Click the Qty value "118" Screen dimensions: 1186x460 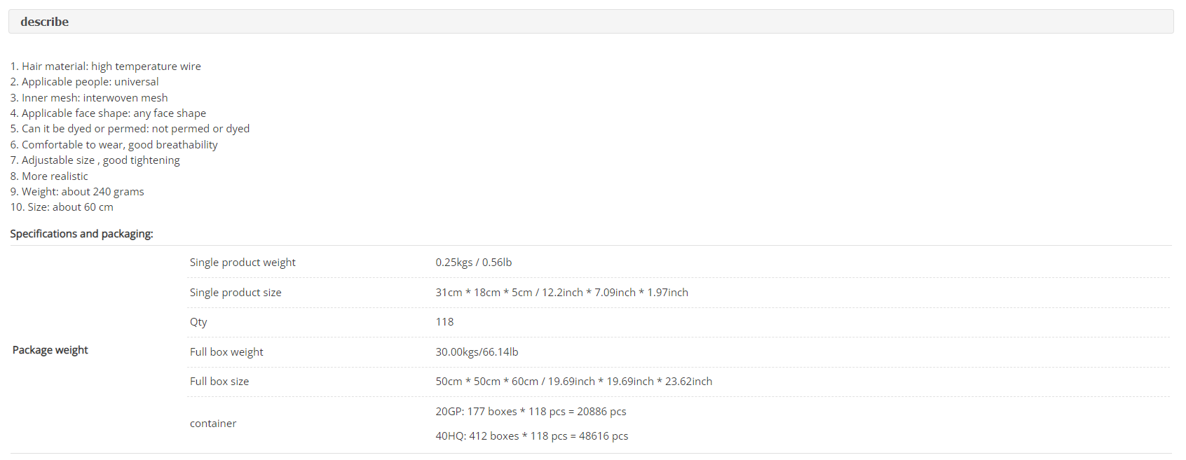point(444,322)
